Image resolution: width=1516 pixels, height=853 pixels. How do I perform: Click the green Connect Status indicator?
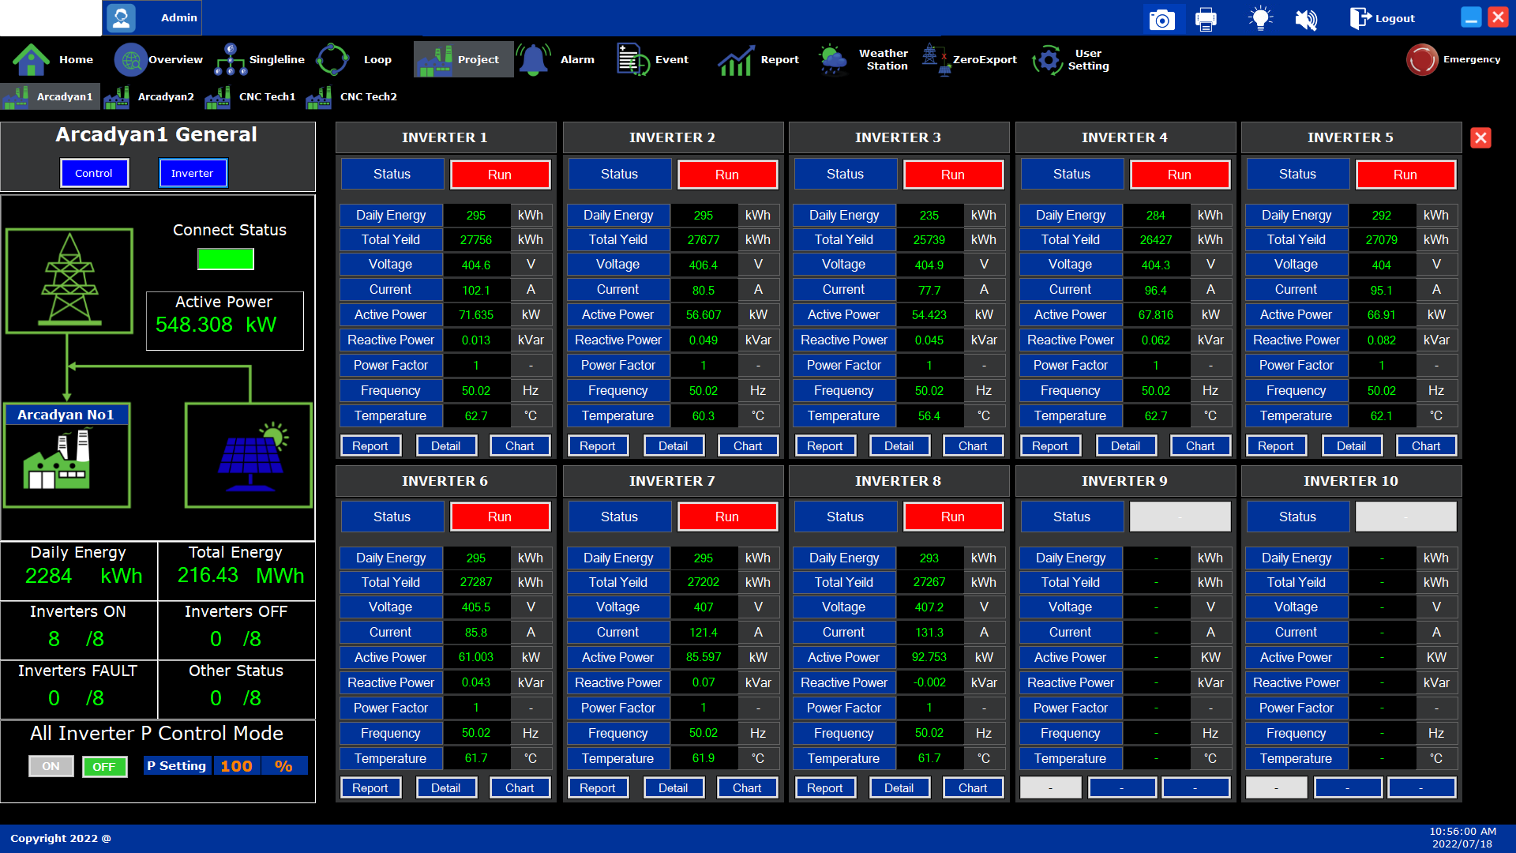click(225, 258)
